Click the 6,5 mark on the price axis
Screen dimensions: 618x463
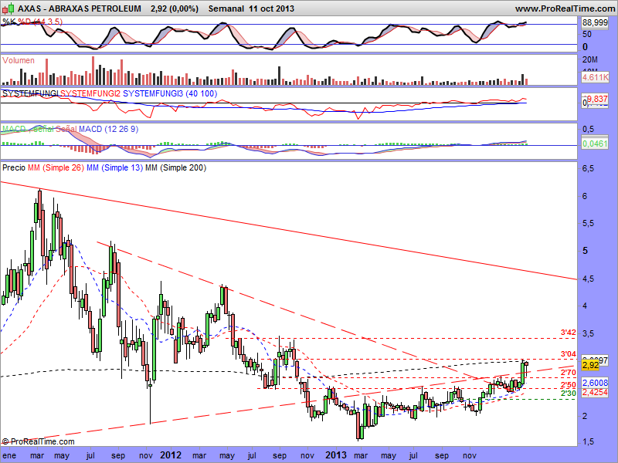(588, 168)
